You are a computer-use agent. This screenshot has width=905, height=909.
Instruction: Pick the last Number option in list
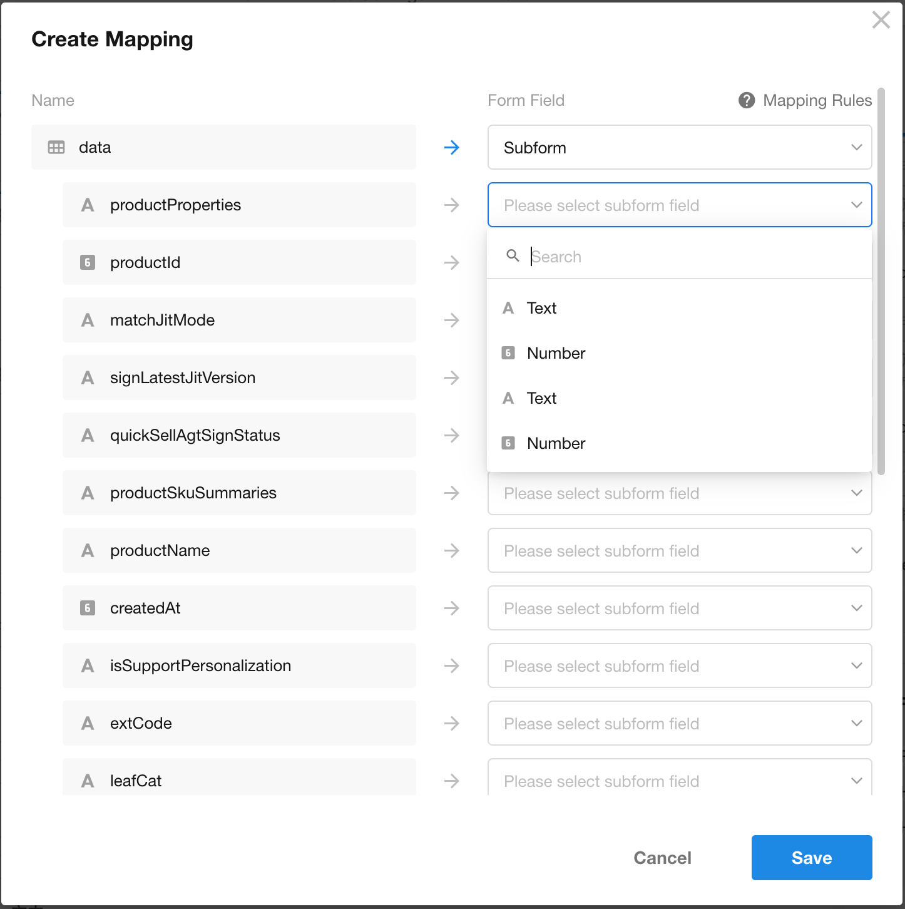(556, 443)
